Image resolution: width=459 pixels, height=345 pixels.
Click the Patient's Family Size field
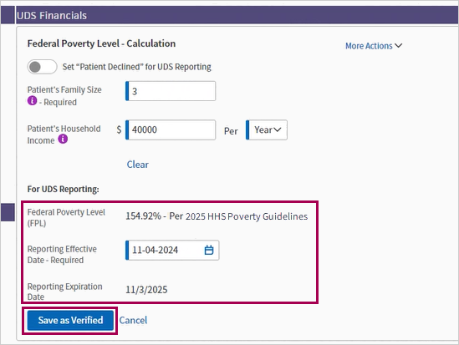(171, 91)
